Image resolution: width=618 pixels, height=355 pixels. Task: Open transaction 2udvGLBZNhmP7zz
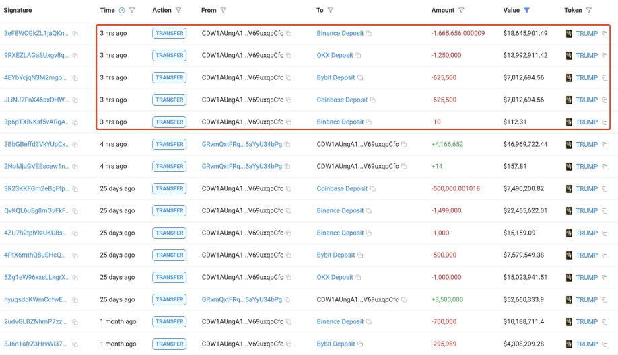coord(35,321)
